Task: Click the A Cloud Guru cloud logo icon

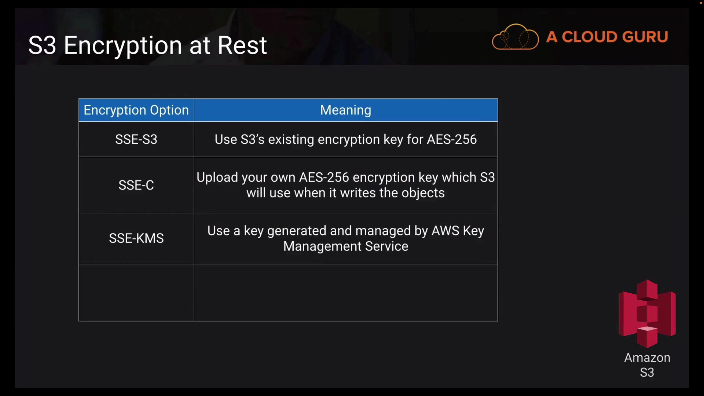Action: pyautogui.click(x=515, y=37)
